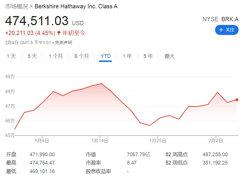
Task: Click the plus icon on follow button
Action: click(221, 30)
